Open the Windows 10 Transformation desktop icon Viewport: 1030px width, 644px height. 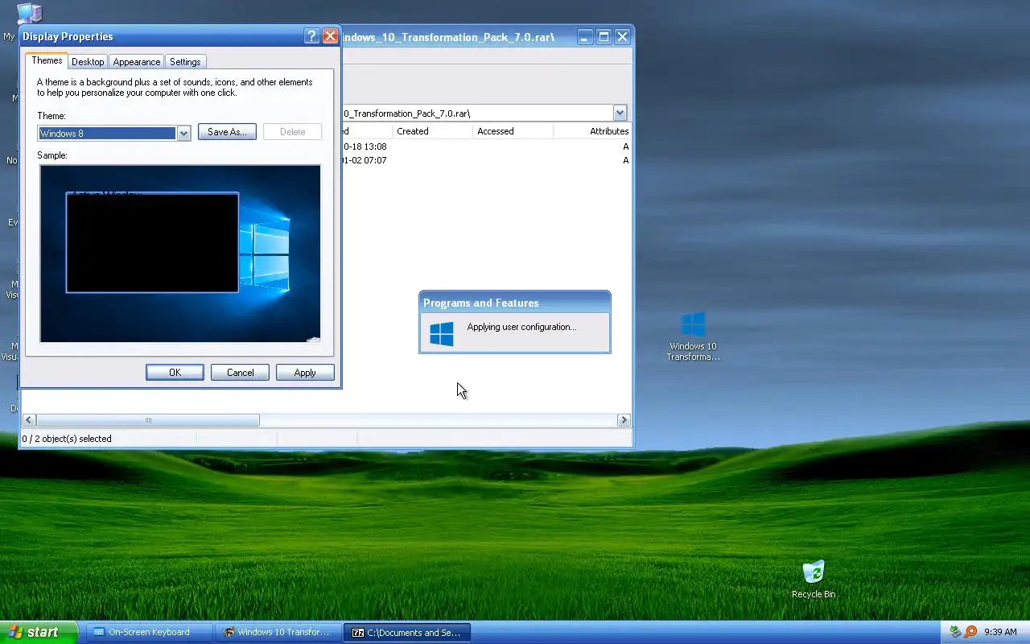[693, 336]
